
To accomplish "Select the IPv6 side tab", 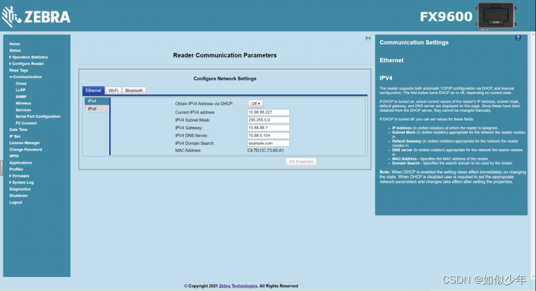I will pyautogui.click(x=97, y=109).
